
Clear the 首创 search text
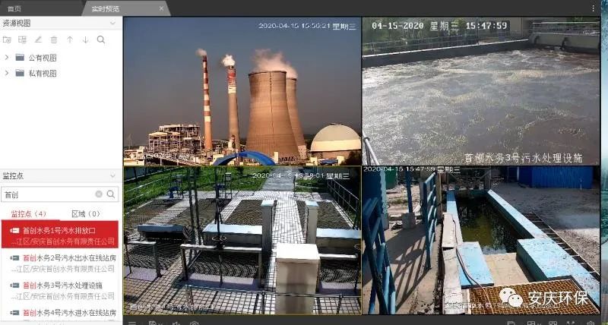99,194
